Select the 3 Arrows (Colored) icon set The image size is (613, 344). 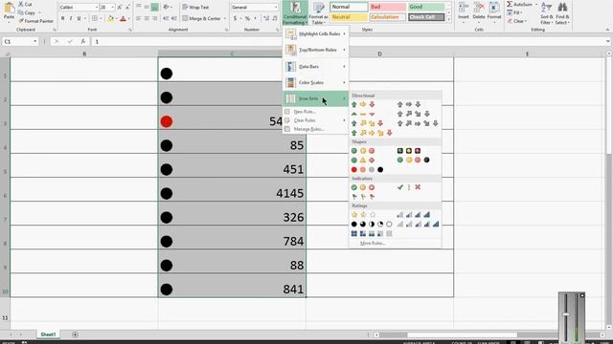(363, 104)
